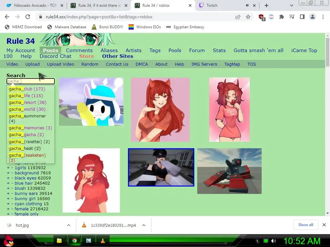The image size is (330, 247).
Task: Open the Upload Video submenu link
Action: (61, 64)
